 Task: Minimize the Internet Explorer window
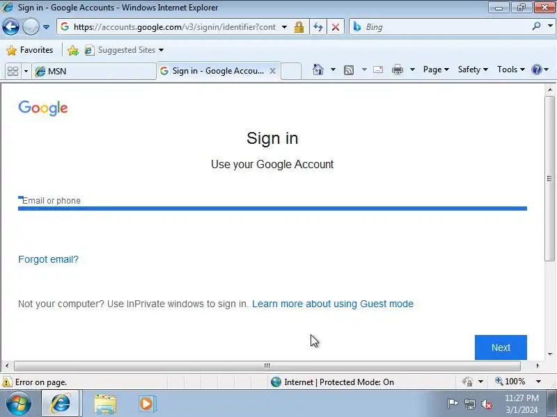[x=499, y=8]
